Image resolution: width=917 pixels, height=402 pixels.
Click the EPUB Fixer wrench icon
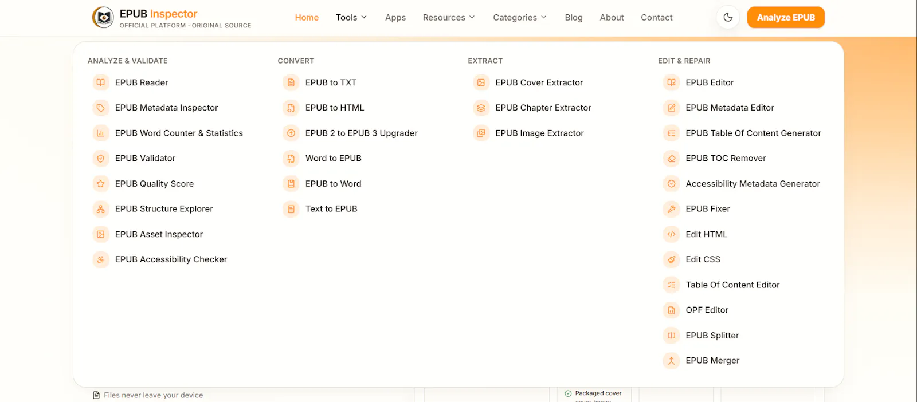pyautogui.click(x=672, y=209)
